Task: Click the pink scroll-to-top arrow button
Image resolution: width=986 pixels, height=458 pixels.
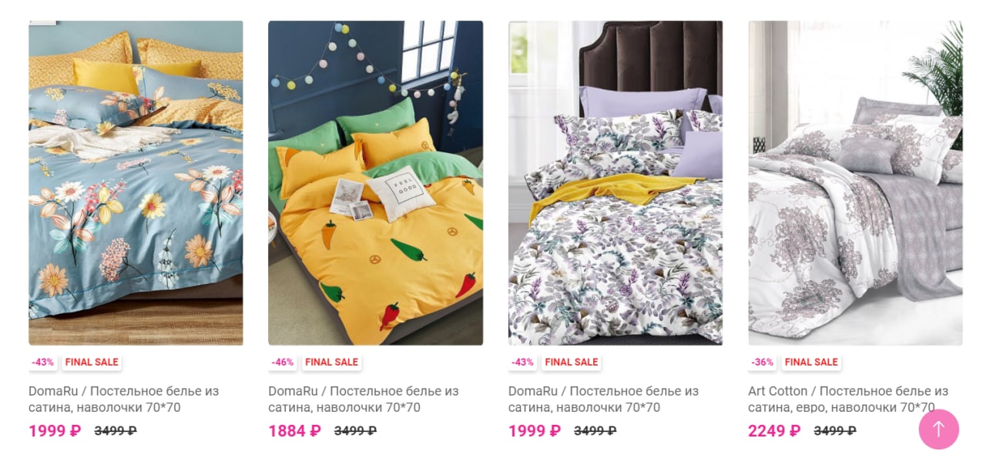Action: pyautogui.click(x=938, y=430)
